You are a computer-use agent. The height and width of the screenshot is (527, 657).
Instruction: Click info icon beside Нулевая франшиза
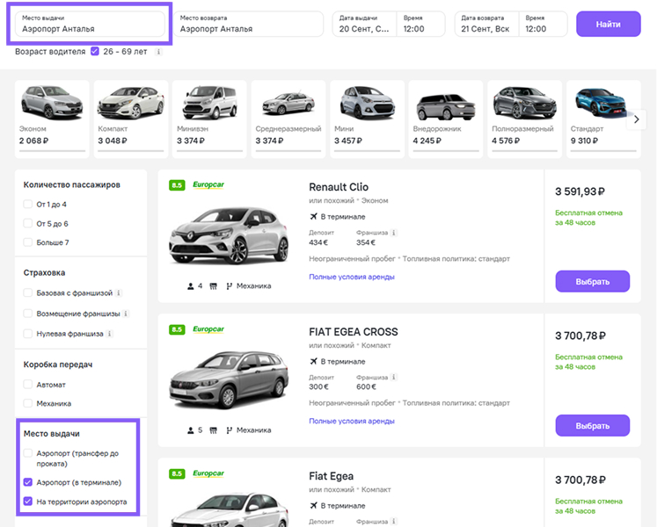click(x=109, y=334)
